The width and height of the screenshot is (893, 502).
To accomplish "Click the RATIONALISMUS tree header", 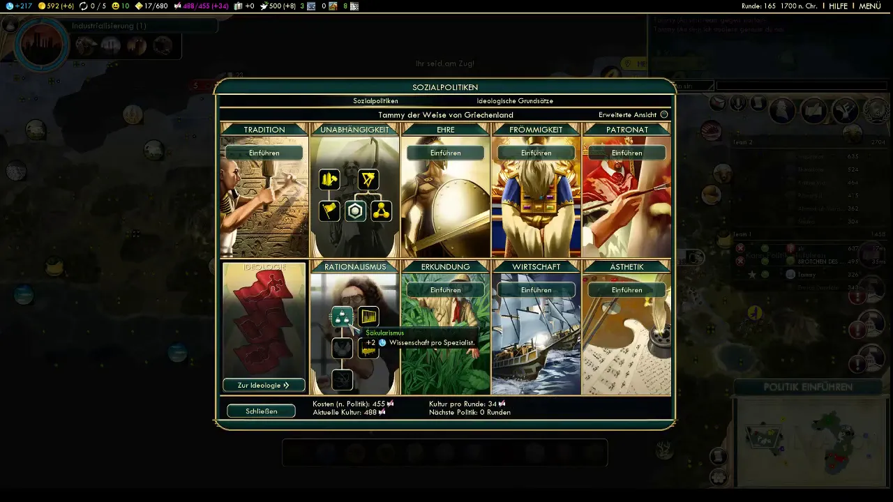I will pos(355,266).
